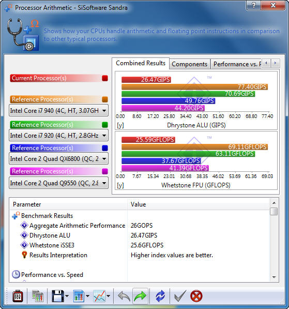Click the Performance vs. Speed clock icon
The width and height of the screenshot is (289, 309).
pos(16,274)
